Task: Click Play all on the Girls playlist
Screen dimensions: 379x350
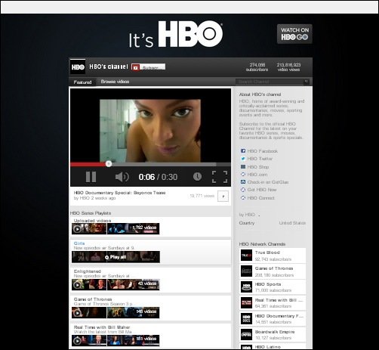Action: [116, 257]
